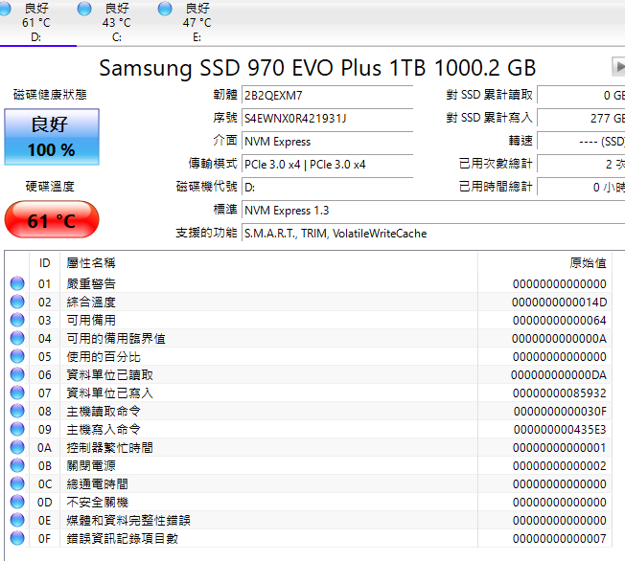The width and height of the screenshot is (625, 561).
Task: Click supported features field S.M.A.R.T., TRIM
Action: pyautogui.click(x=433, y=234)
